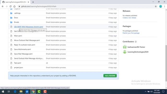The width and height of the screenshot is (167, 94).
Task: Open the notification center
Action: coord(163,92)
